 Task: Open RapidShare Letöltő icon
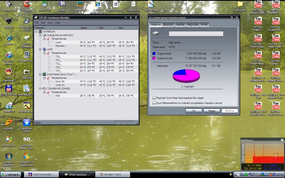point(26,125)
